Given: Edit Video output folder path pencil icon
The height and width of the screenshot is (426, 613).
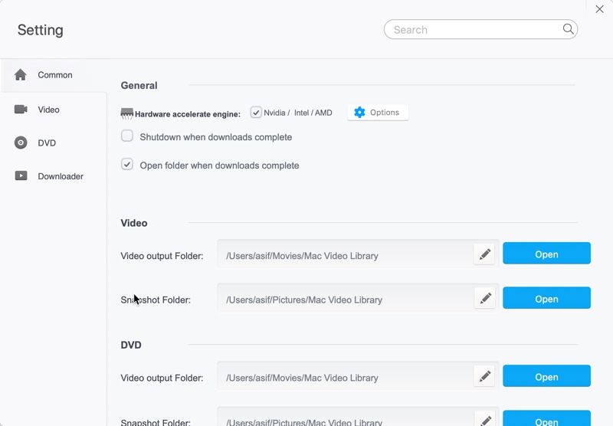Looking at the screenshot, I should click(x=485, y=254).
